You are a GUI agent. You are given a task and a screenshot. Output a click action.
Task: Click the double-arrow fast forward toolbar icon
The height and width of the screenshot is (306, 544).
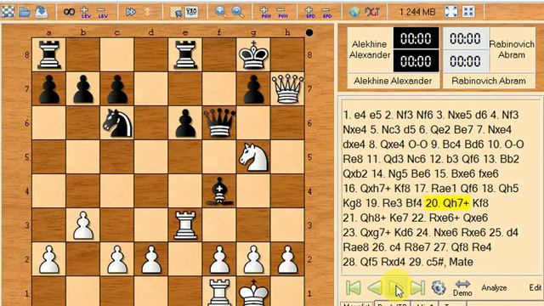pos(131,12)
